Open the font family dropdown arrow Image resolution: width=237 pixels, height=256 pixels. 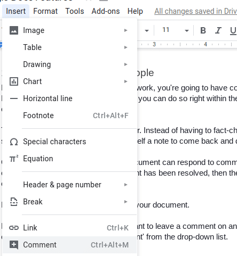[147, 31]
